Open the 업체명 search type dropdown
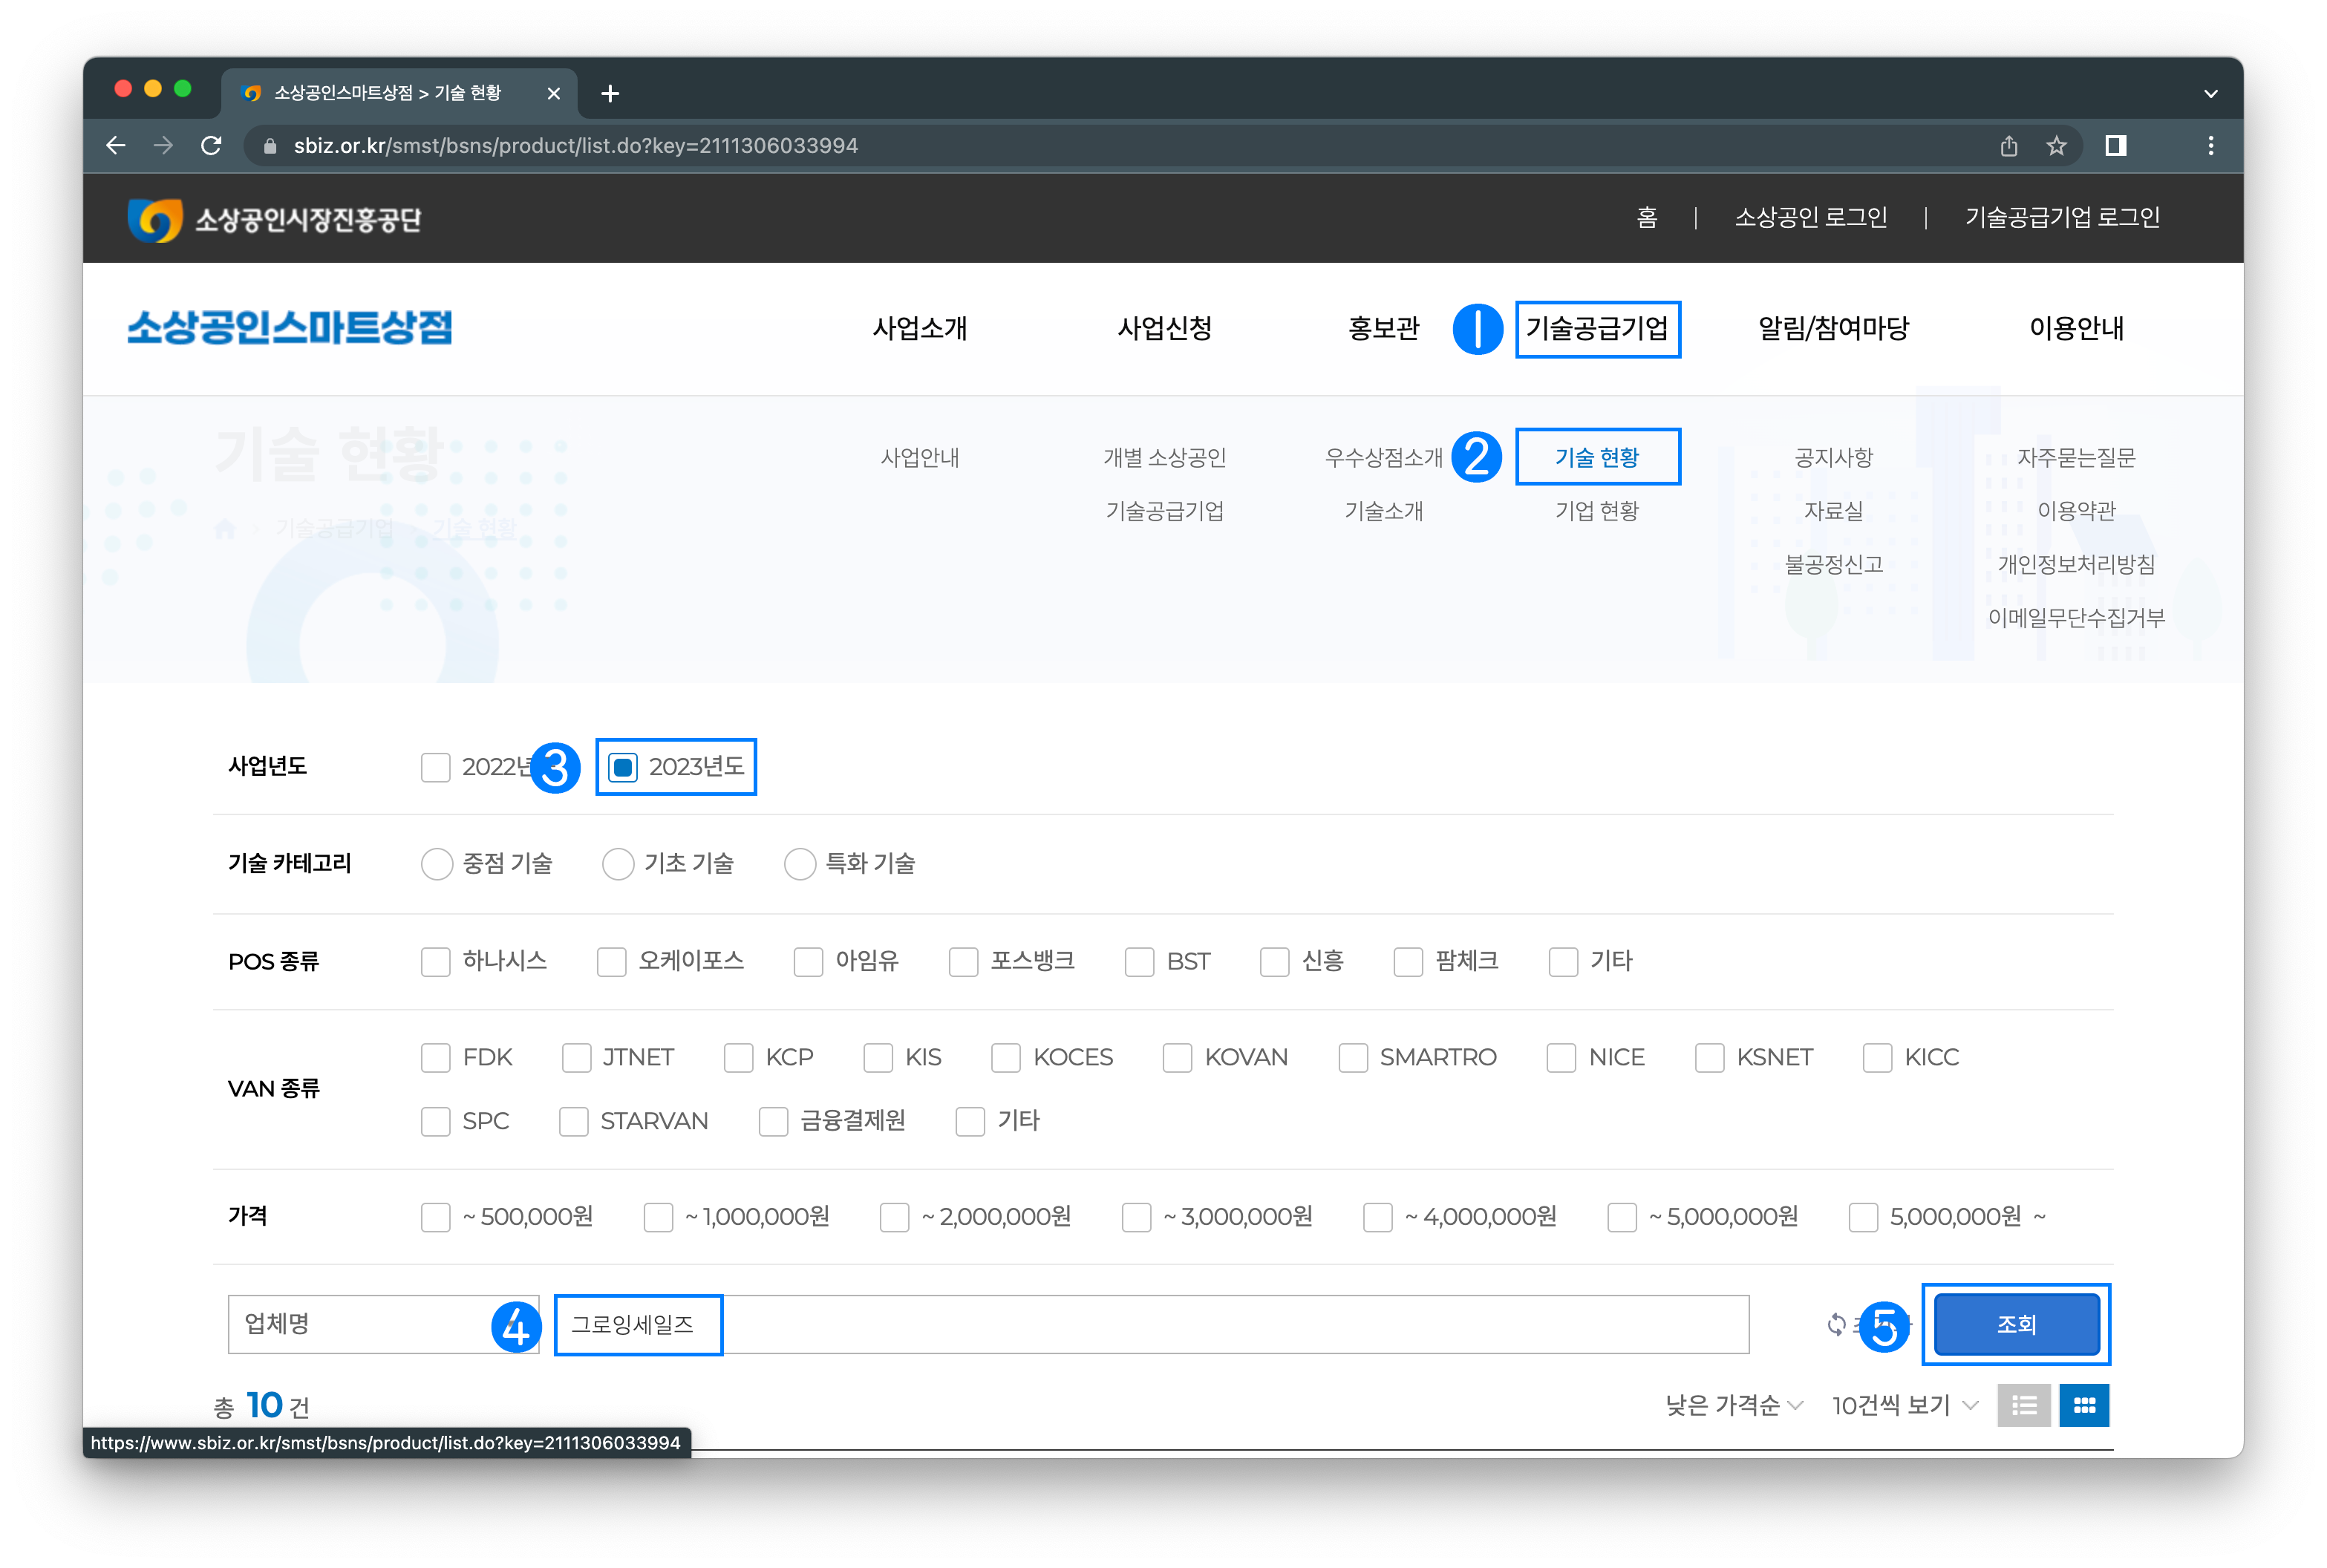Image resolution: width=2327 pixels, height=1568 pixels. pyautogui.click(x=370, y=1324)
